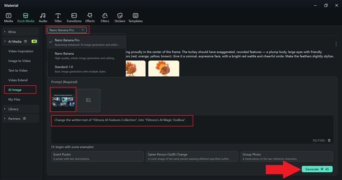Open the Templates tab
This screenshot has width=342, height=180.
[136, 18]
